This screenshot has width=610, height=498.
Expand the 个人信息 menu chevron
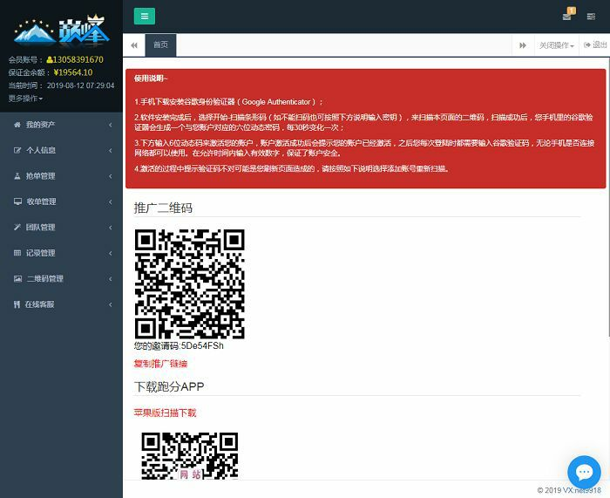(111, 150)
